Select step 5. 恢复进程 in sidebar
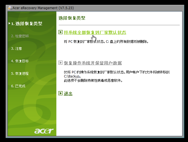188x142 pixels. tap(20, 73)
